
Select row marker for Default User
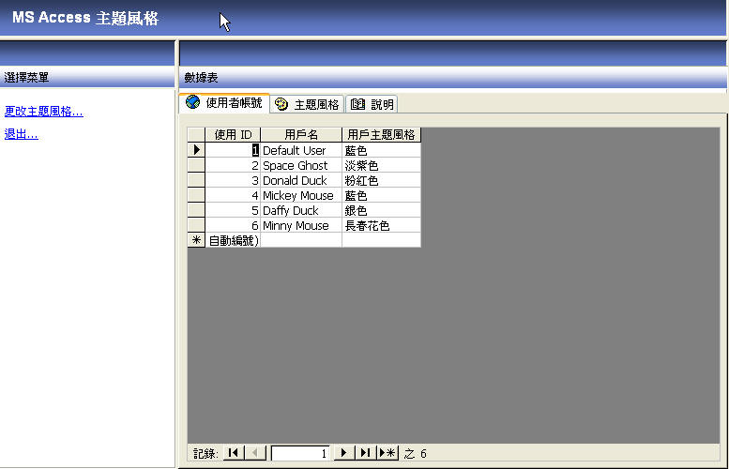[x=196, y=150]
